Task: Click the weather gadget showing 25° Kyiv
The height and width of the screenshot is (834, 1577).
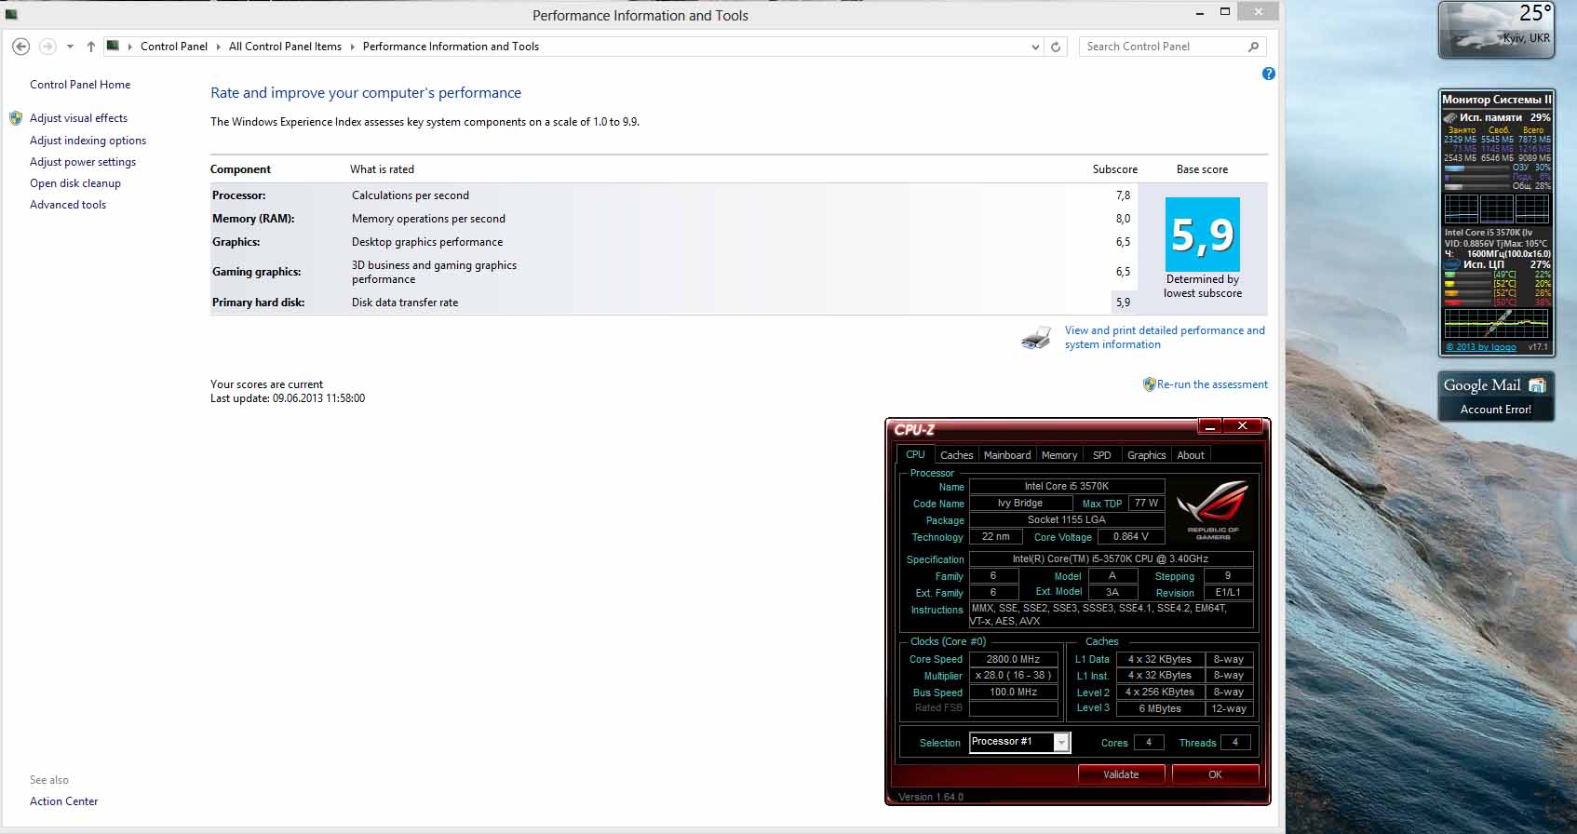Action: 1496,30
